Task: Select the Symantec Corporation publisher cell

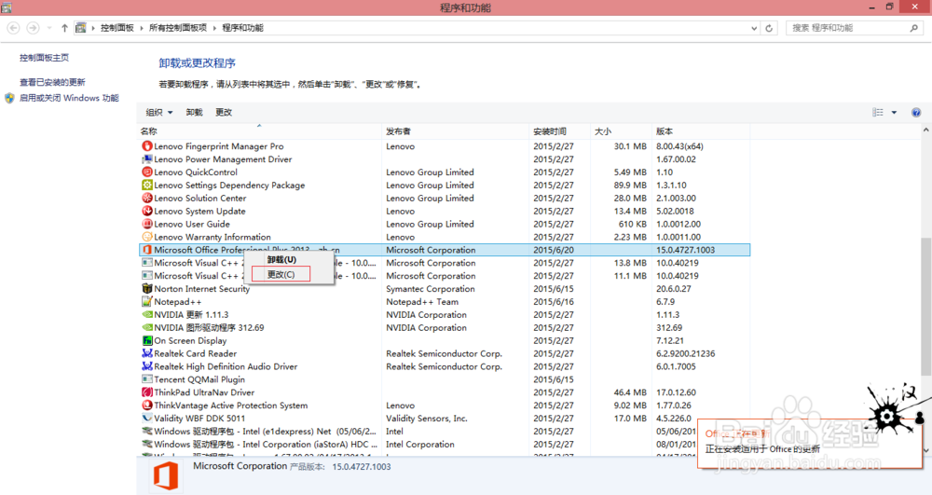Action: point(431,289)
